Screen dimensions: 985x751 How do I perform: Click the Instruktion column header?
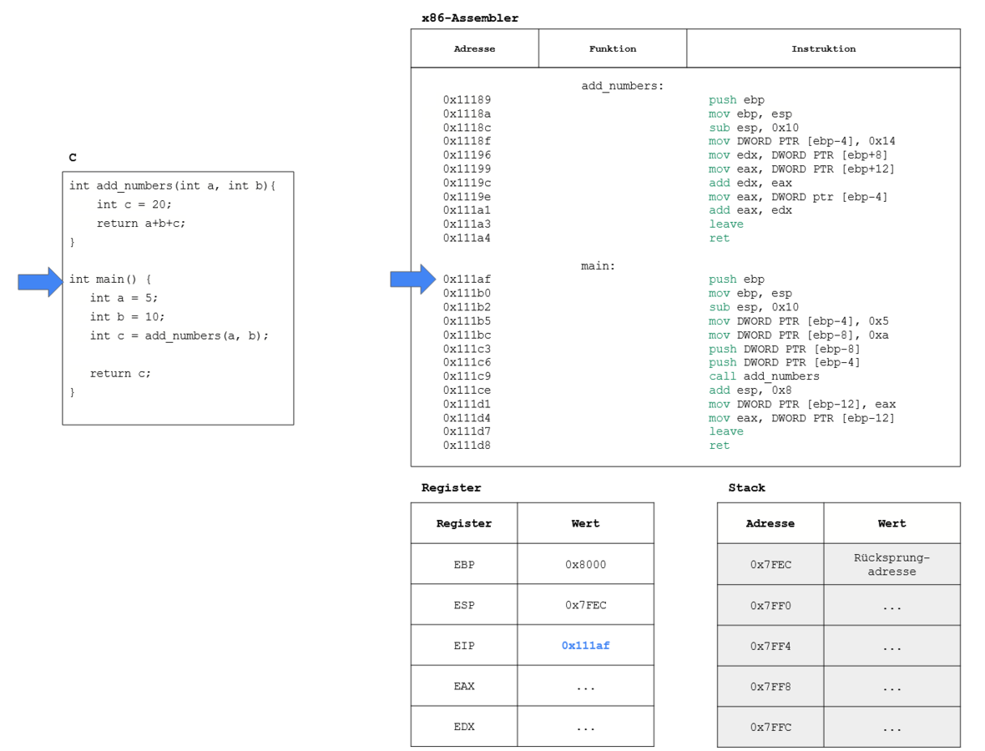point(823,48)
